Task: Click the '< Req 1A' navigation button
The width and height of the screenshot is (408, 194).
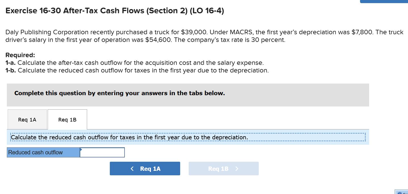Action: (x=145, y=168)
